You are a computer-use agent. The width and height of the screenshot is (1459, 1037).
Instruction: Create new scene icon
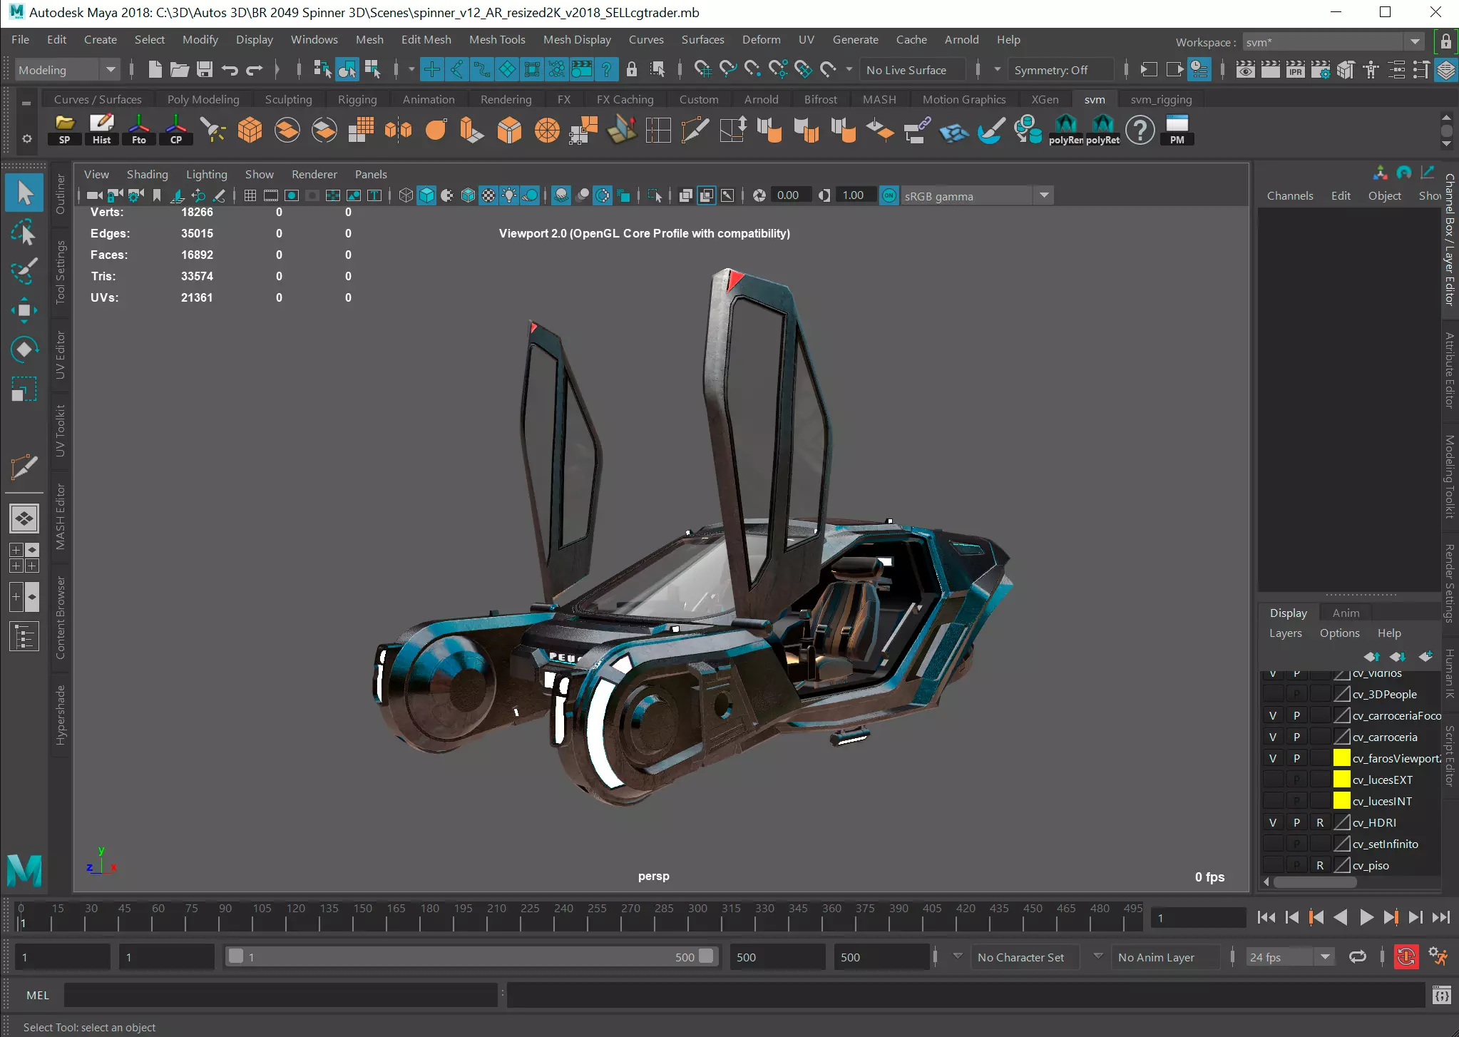pyautogui.click(x=155, y=69)
